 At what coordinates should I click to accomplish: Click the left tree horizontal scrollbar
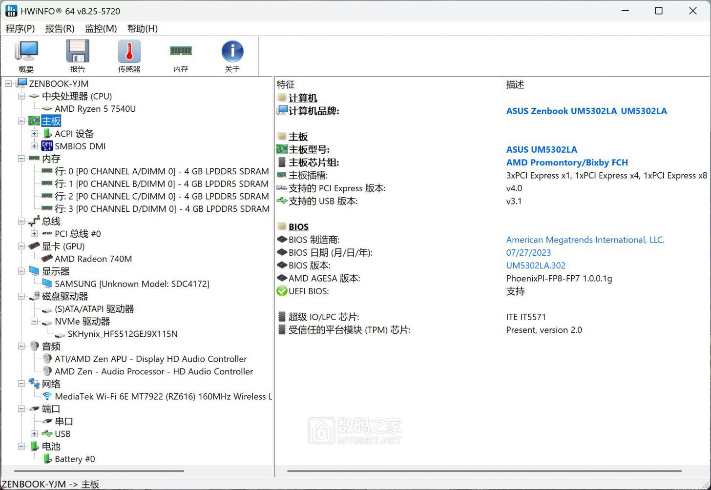pyautogui.click(x=99, y=471)
